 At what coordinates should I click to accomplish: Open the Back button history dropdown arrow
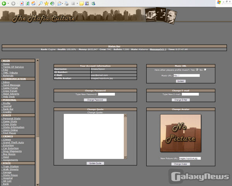coord(8,3)
